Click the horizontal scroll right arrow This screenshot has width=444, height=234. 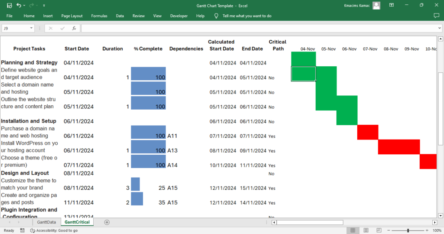point(434,222)
